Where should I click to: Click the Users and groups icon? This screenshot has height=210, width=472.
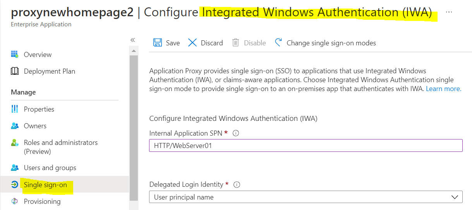click(15, 167)
